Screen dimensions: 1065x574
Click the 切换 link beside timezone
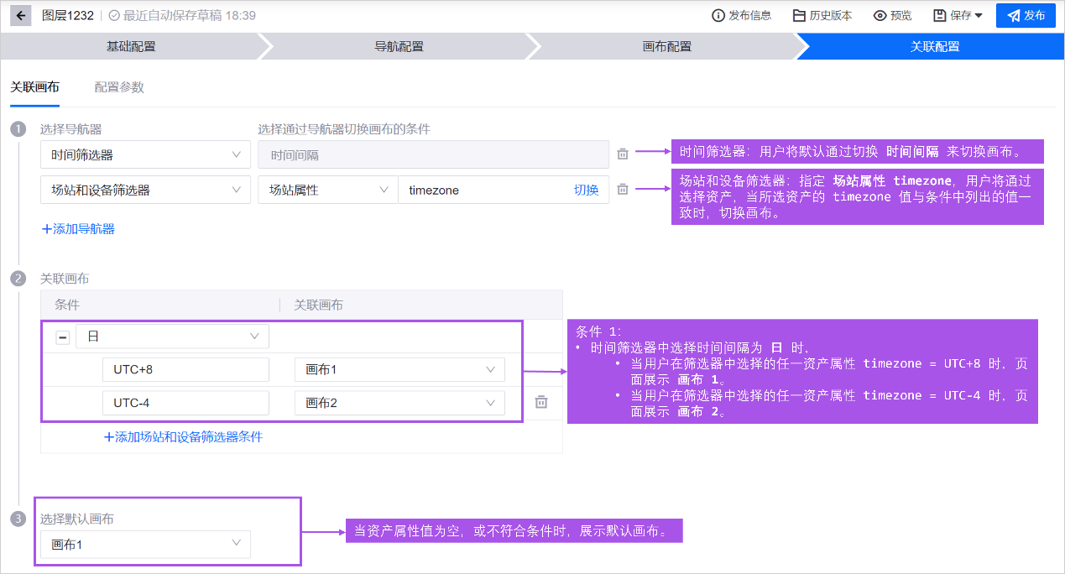[586, 190]
